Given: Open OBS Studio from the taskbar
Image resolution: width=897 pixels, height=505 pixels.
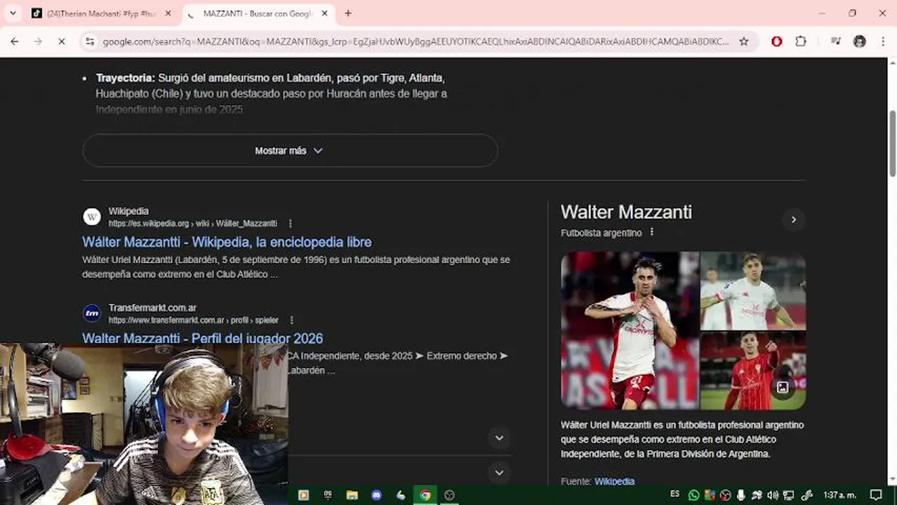Looking at the screenshot, I should click(x=450, y=495).
